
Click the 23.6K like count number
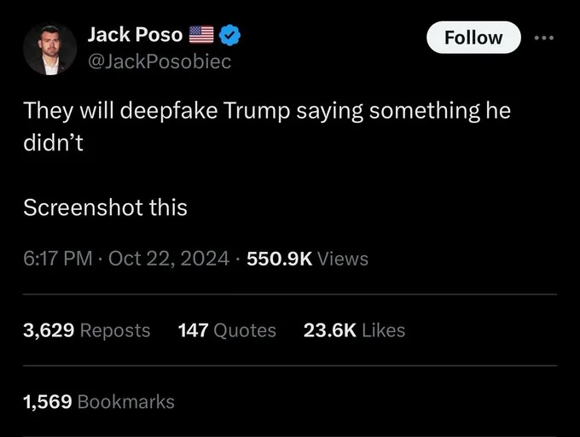[329, 330]
